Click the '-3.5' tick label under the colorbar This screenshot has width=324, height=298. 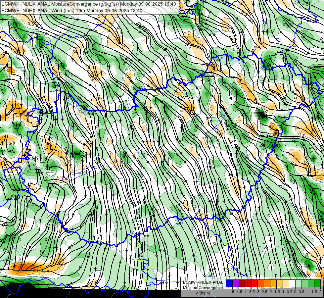click(251, 292)
